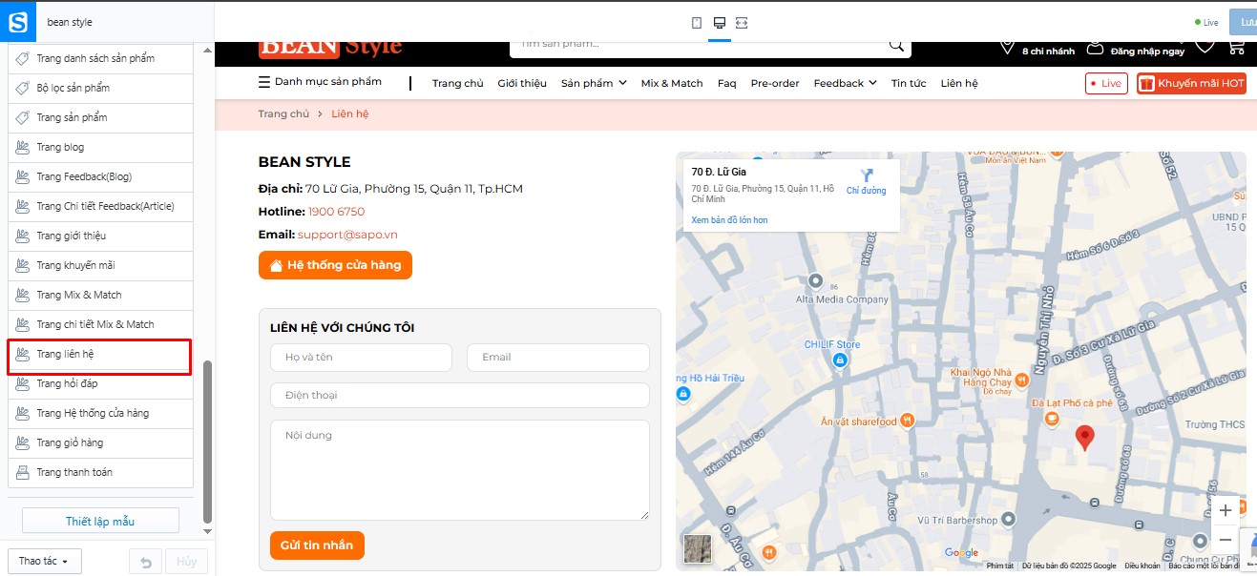Click the red Live button in navbar
This screenshot has height=576, width=1257.
[x=1106, y=84]
